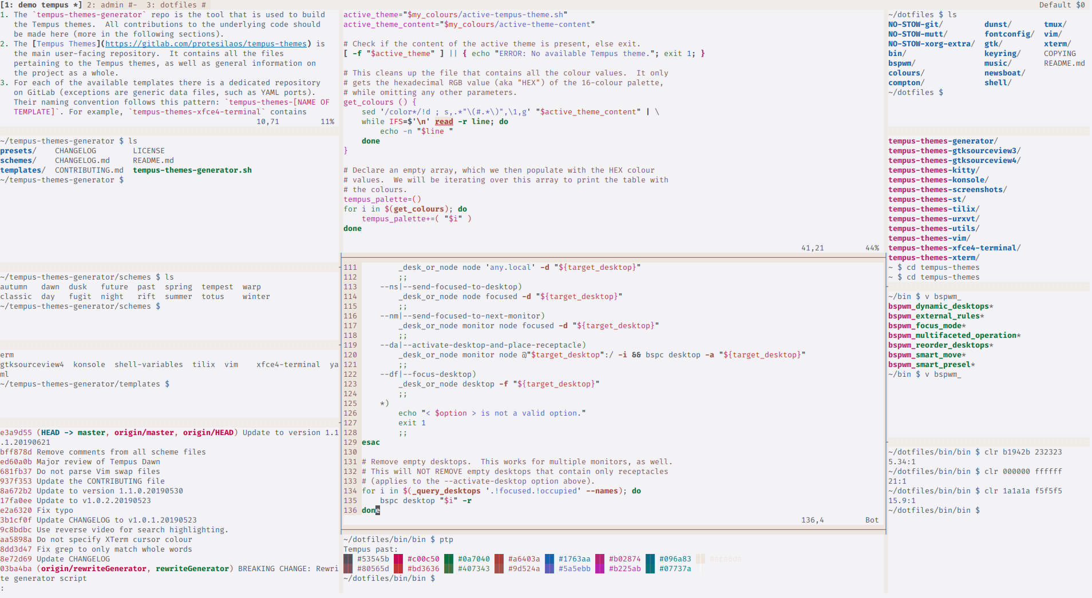Click the #1763aa colour swatch
The width and height of the screenshot is (1092, 598).
pyautogui.click(x=549, y=559)
